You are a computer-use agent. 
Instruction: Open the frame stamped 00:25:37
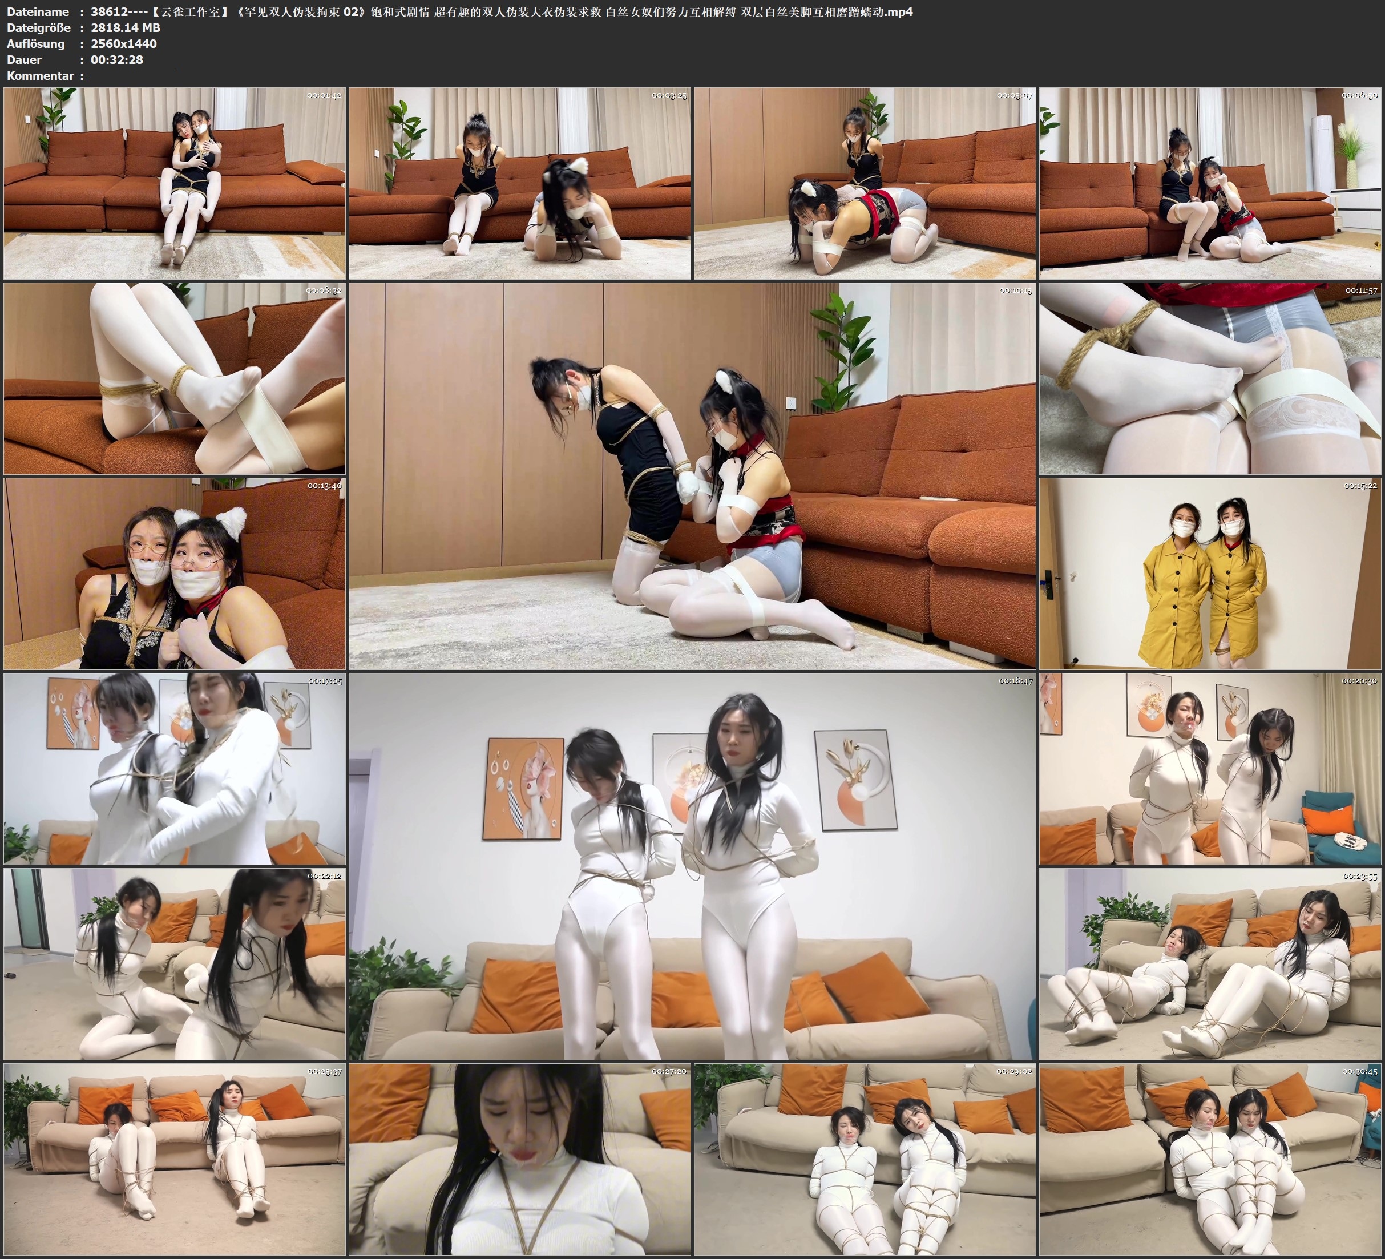coord(175,1159)
